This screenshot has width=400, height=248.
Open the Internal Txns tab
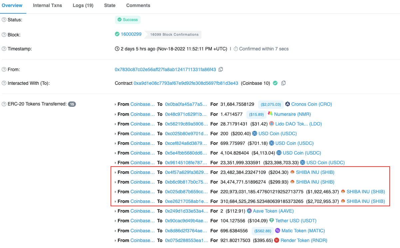click(x=47, y=5)
